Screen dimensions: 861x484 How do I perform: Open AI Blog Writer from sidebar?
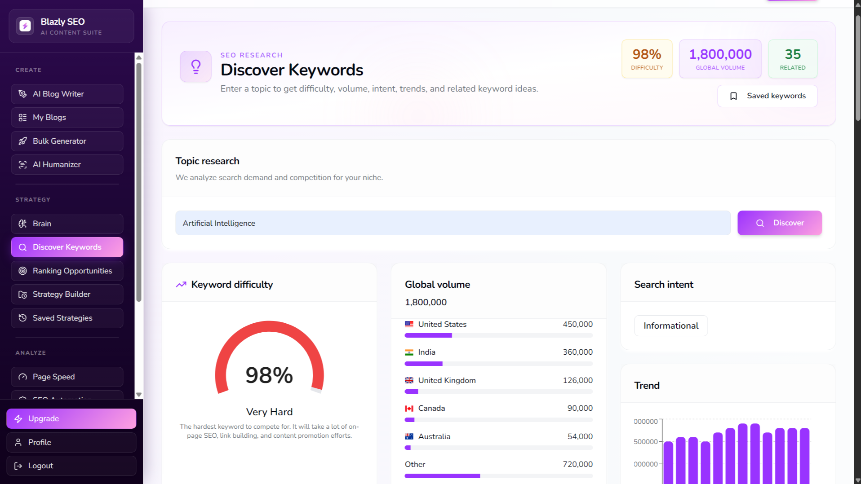coord(67,94)
